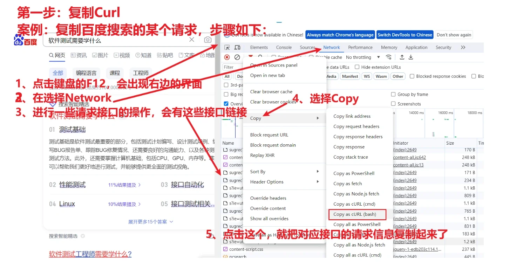516x262 pixels.
Task: Click the Switch DevTools to Chinese button
Action: [x=405, y=35]
